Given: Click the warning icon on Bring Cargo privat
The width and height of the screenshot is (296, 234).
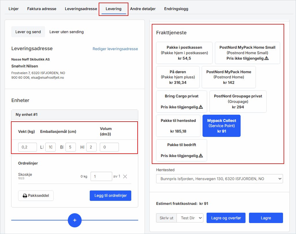Looking at the screenshot, I should (x=201, y=107).
